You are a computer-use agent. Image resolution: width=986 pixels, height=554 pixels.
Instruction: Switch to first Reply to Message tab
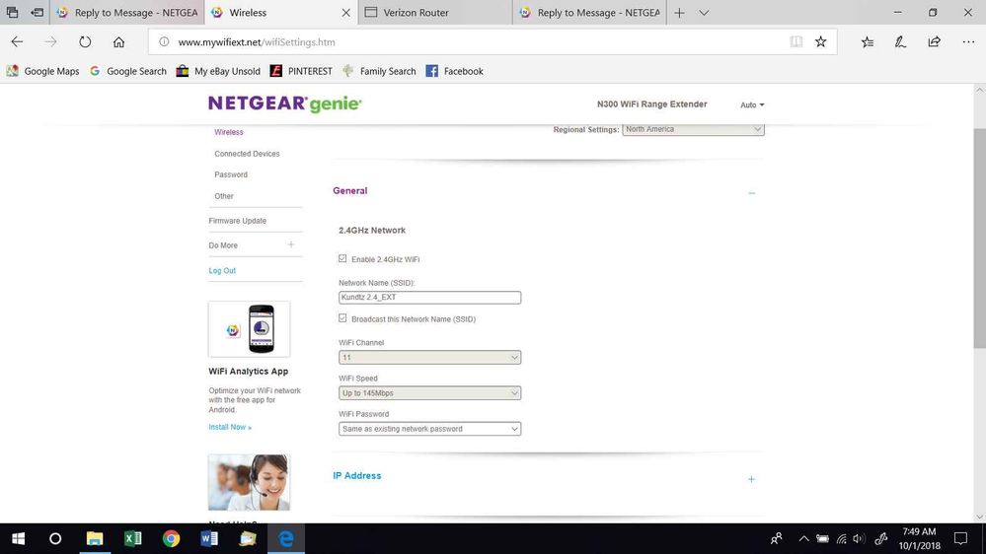126,13
